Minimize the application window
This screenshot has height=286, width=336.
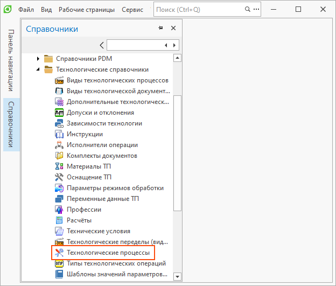(x=274, y=9)
